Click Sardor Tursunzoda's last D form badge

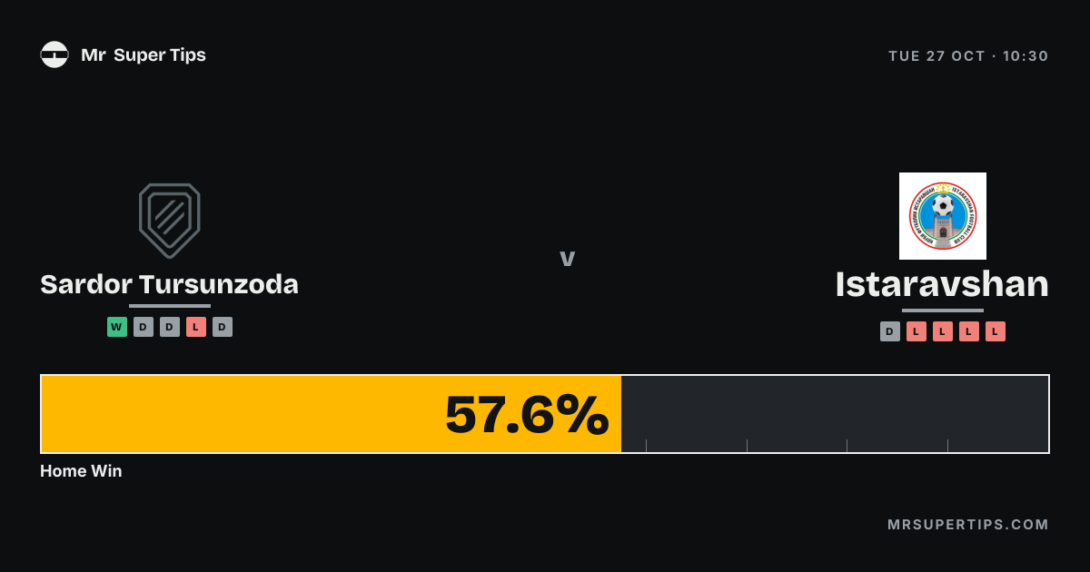click(223, 327)
